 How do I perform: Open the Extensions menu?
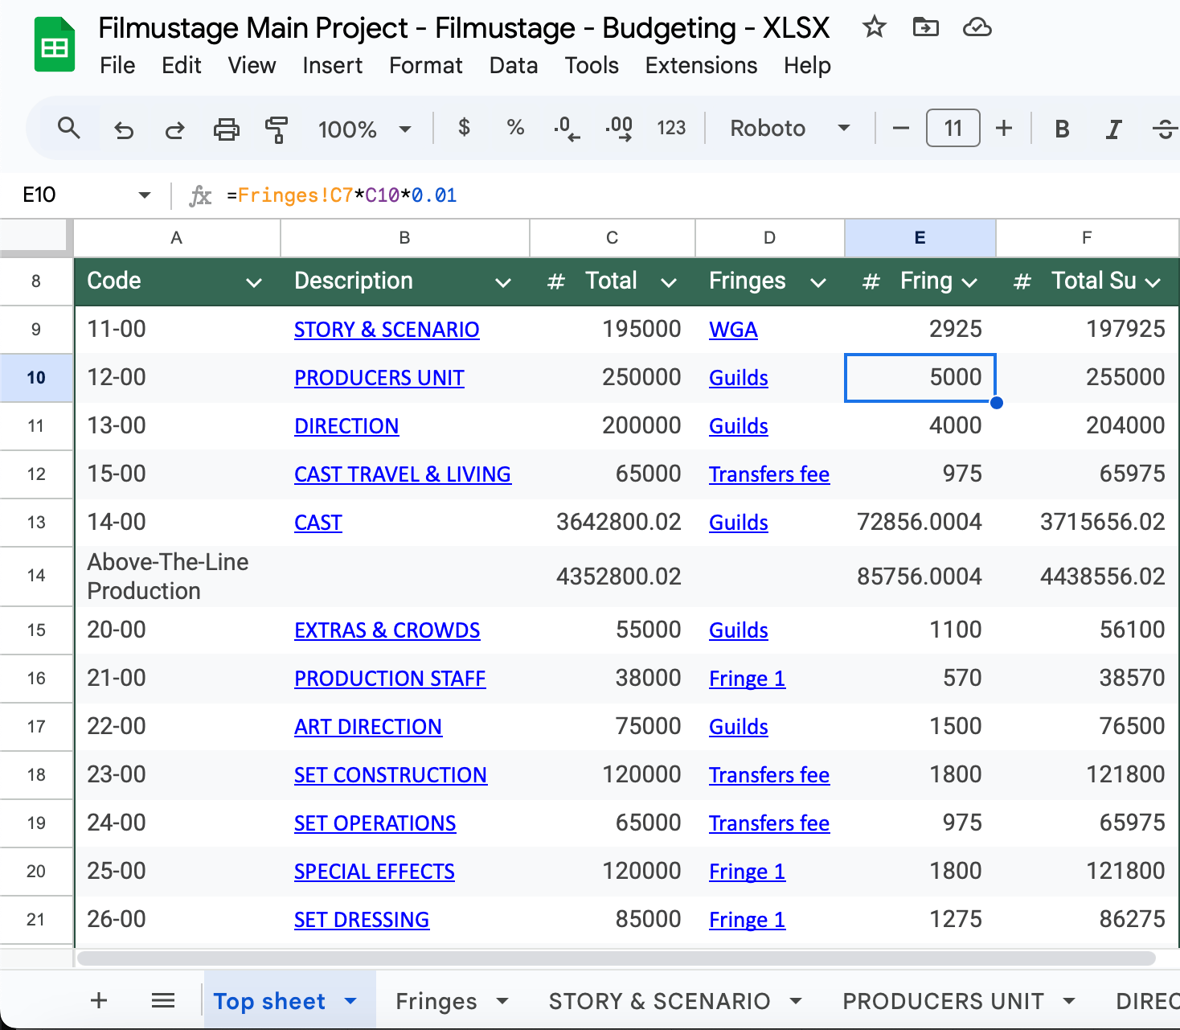[x=701, y=65]
